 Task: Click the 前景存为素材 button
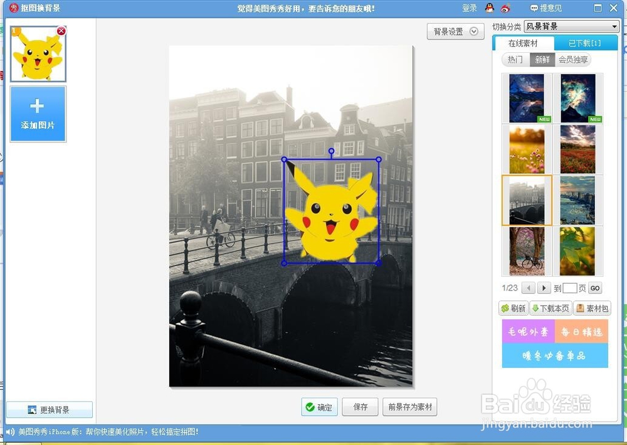point(410,407)
